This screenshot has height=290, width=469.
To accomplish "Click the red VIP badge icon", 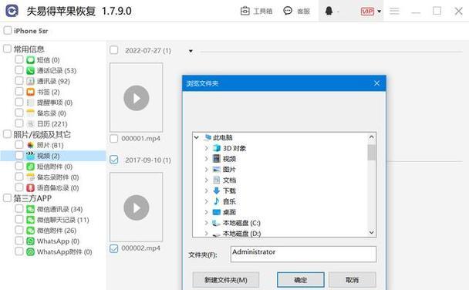I will point(367,12).
